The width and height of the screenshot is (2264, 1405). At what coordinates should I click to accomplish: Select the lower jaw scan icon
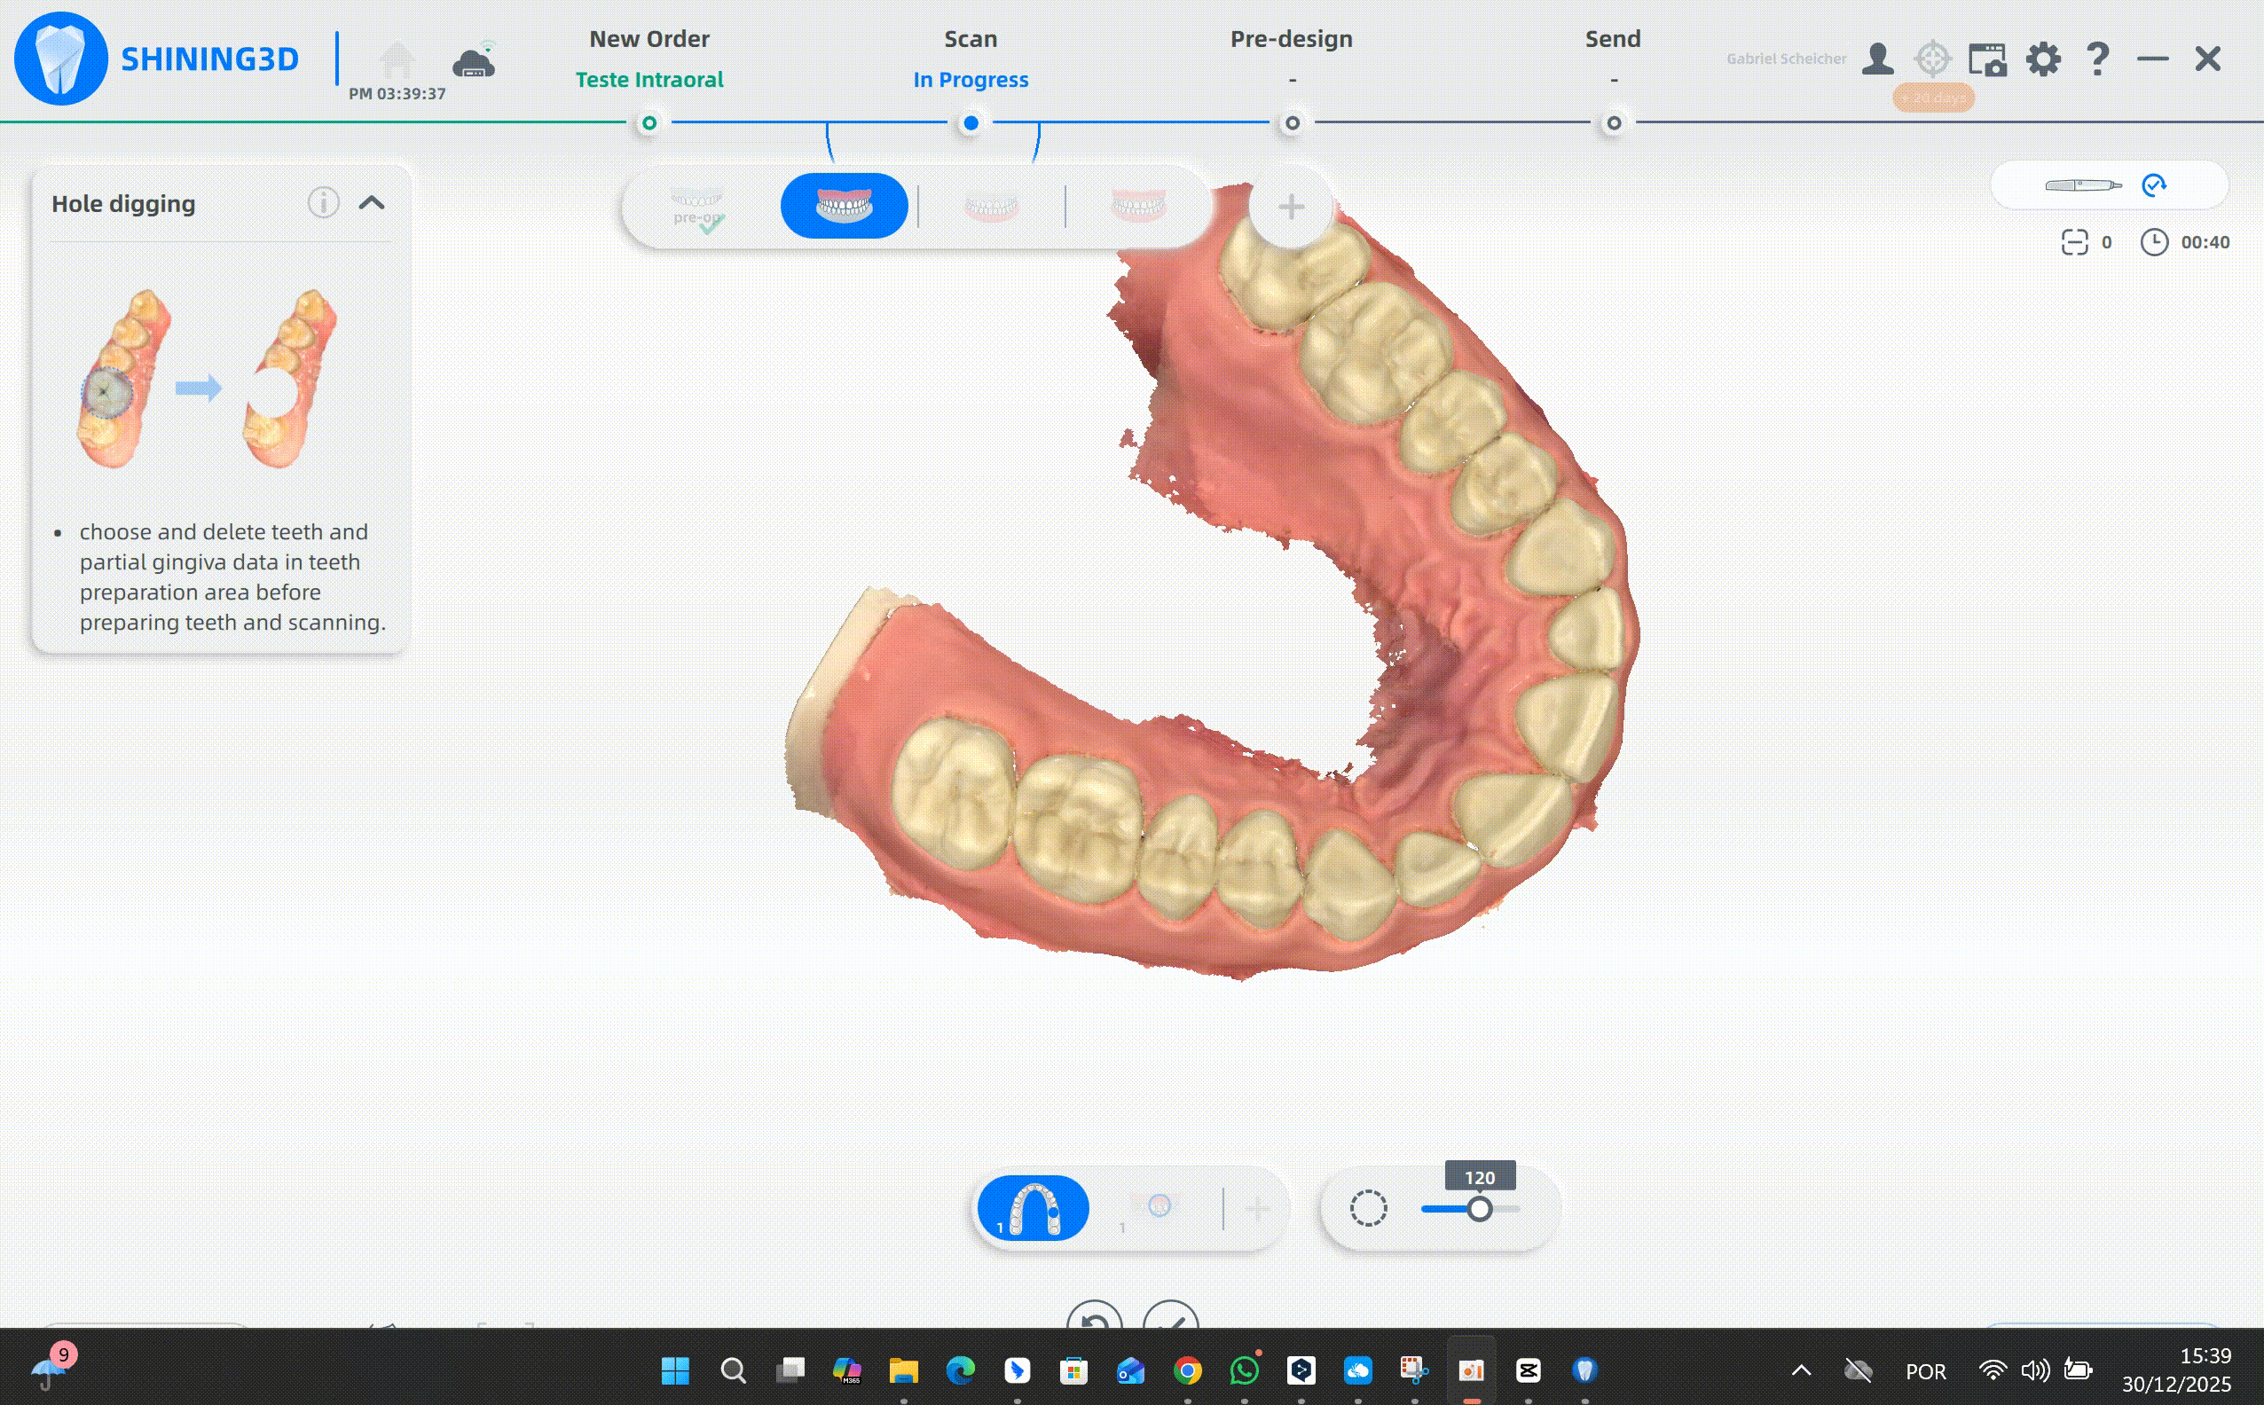[x=992, y=206]
